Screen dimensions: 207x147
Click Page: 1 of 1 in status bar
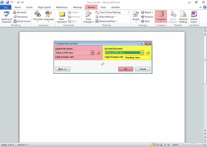pos(8,145)
